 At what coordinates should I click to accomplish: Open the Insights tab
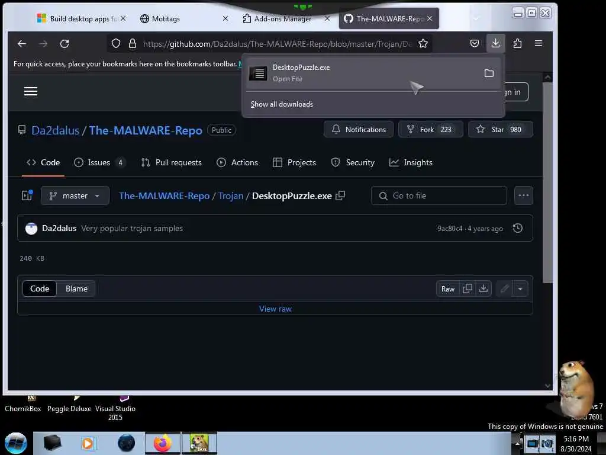(411, 162)
